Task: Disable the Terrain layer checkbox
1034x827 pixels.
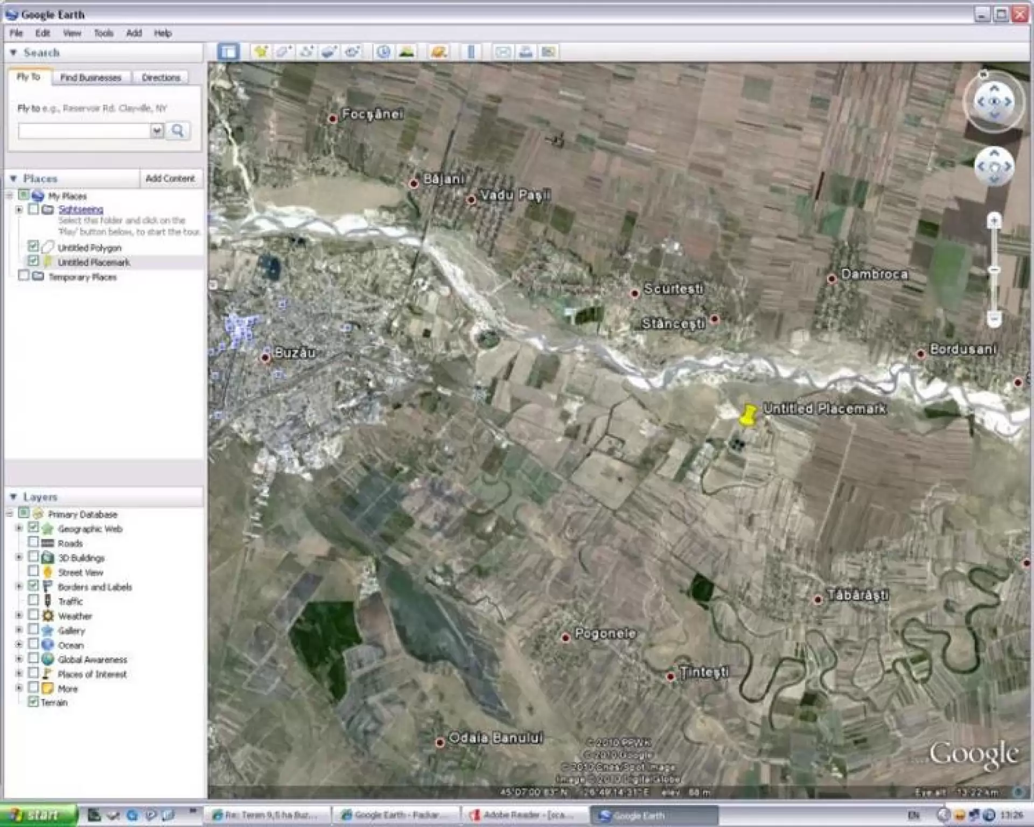Action: 33,702
